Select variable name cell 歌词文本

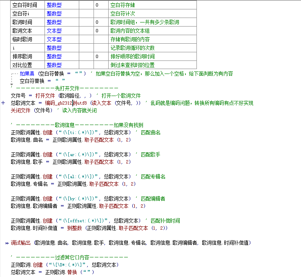(x=27, y=31)
